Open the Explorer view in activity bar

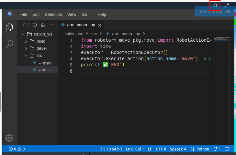pyautogui.click(x=9, y=27)
